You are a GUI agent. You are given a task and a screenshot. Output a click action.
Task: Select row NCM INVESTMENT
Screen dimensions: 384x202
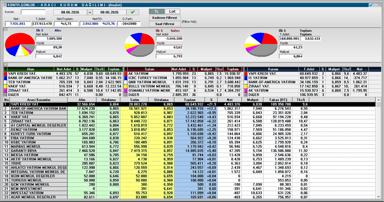click(189, 188)
